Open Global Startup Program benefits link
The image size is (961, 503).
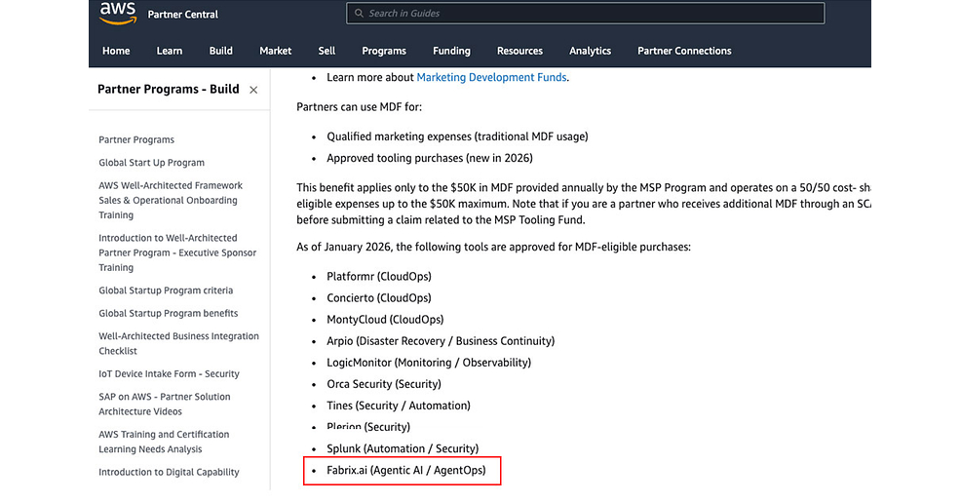[168, 313]
